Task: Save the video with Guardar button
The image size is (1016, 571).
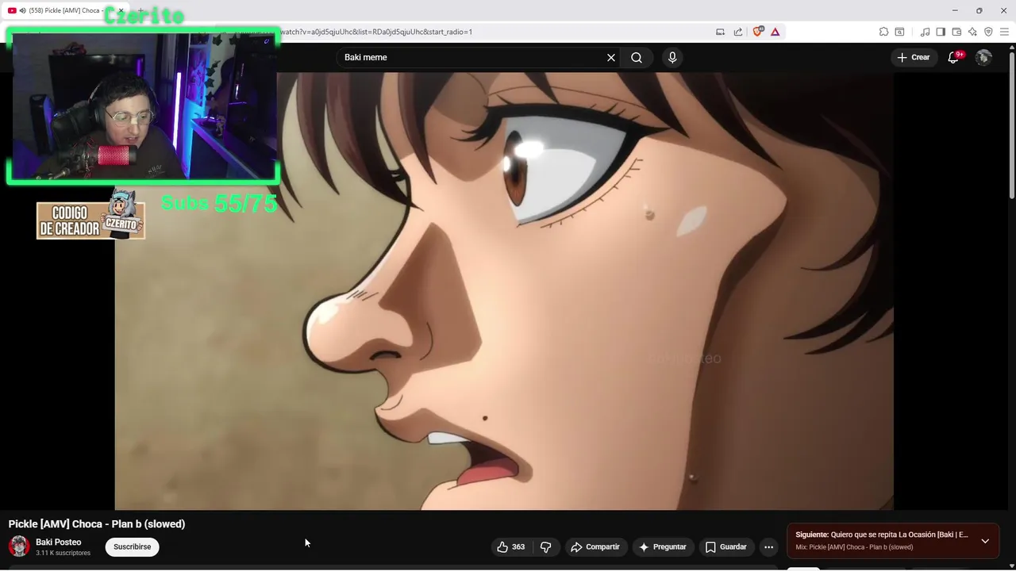Action: click(x=726, y=546)
